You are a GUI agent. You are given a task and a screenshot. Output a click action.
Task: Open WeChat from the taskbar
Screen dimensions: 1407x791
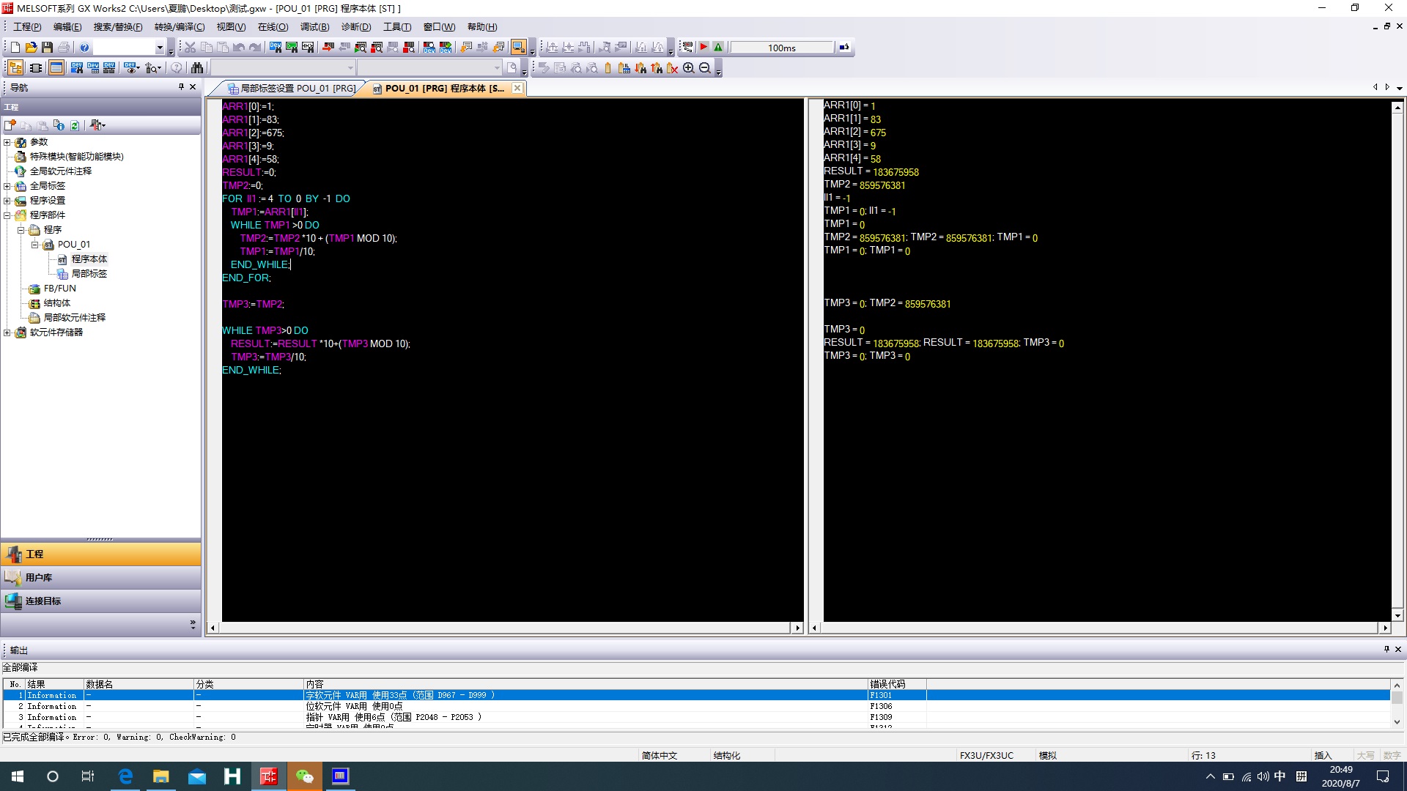coord(304,776)
